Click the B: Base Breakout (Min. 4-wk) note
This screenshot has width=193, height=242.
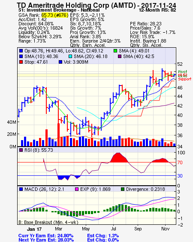(48, 222)
